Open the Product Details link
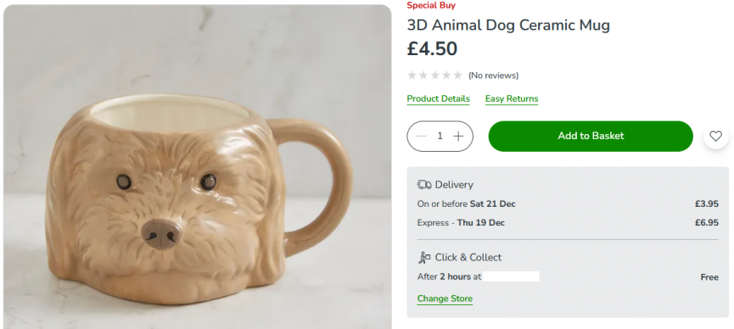 tap(438, 98)
